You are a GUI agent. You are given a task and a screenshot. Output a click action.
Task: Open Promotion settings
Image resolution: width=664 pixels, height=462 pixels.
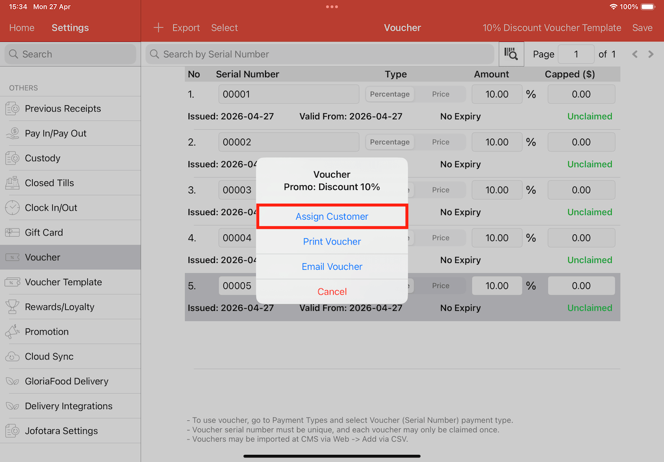pos(70,332)
